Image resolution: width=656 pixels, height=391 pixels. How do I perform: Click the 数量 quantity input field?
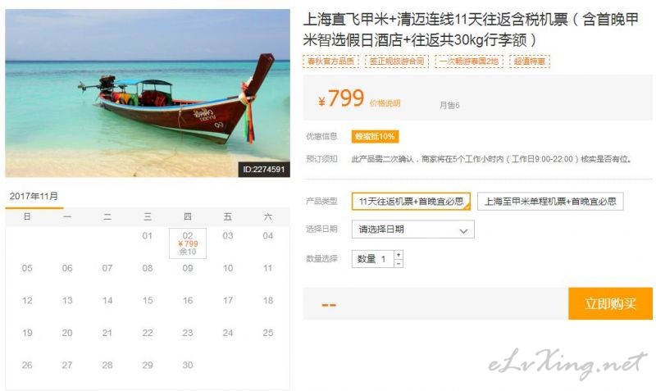[373, 259]
